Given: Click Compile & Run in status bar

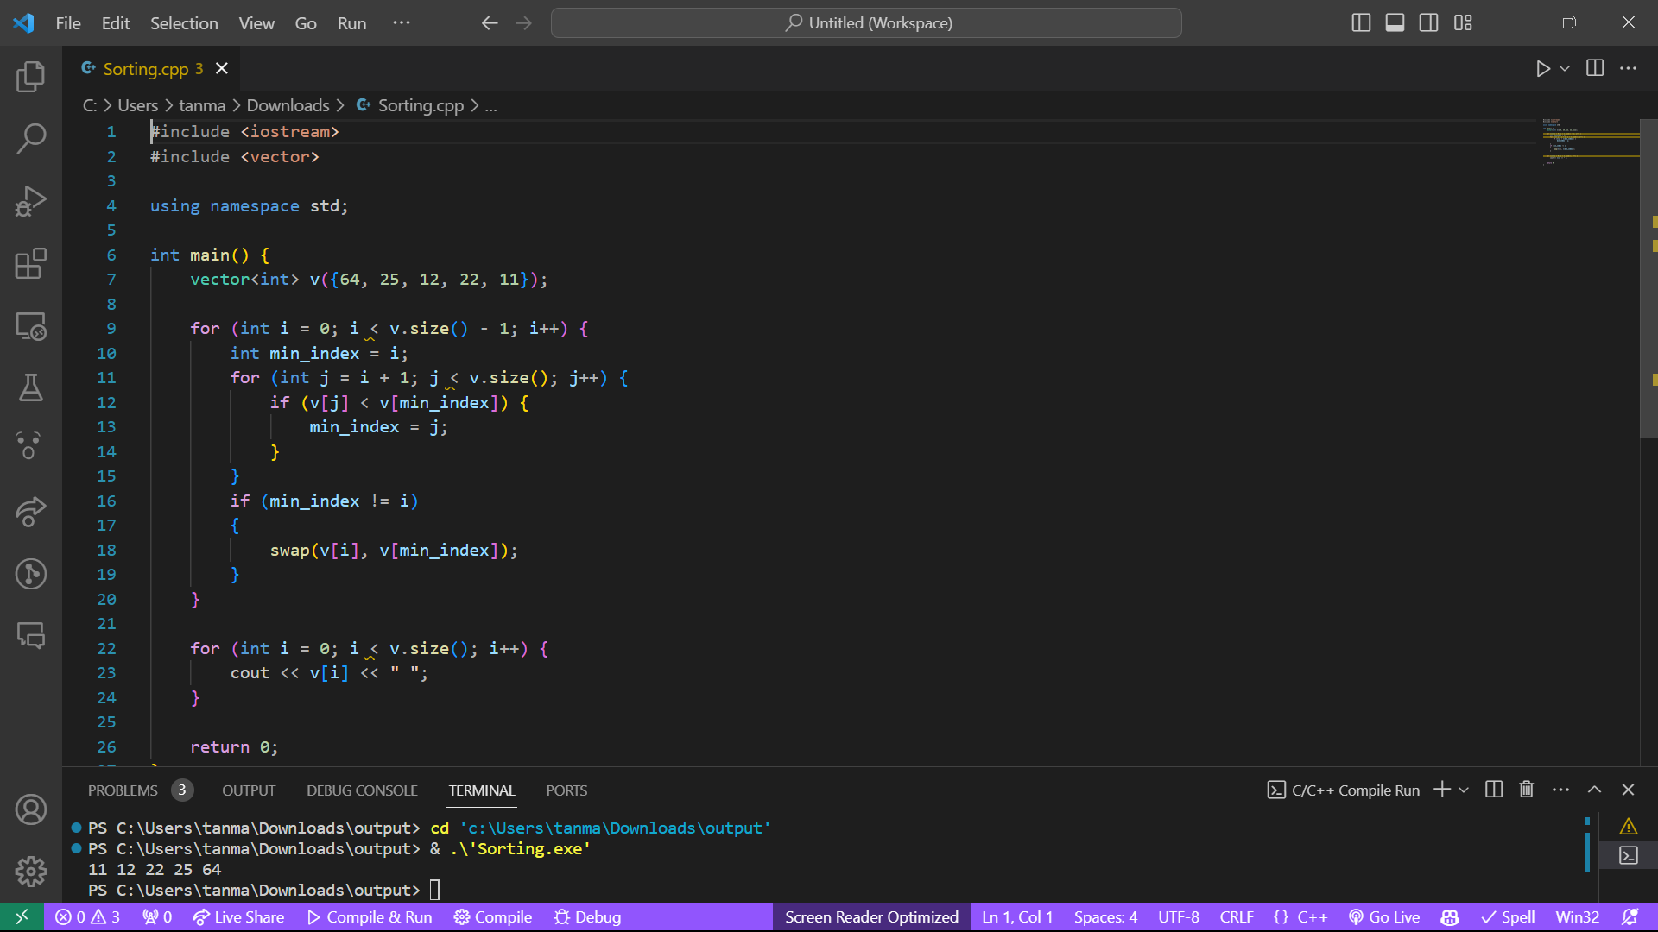Looking at the screenshot, I should 370,916.
